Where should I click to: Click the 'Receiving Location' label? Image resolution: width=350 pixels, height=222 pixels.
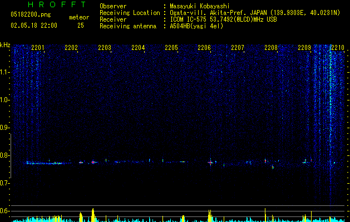tap(130, 13)
